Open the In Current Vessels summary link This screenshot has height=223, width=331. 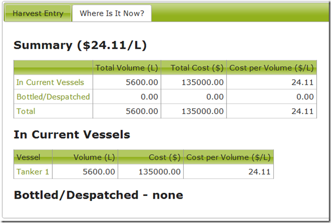point(50,82)
